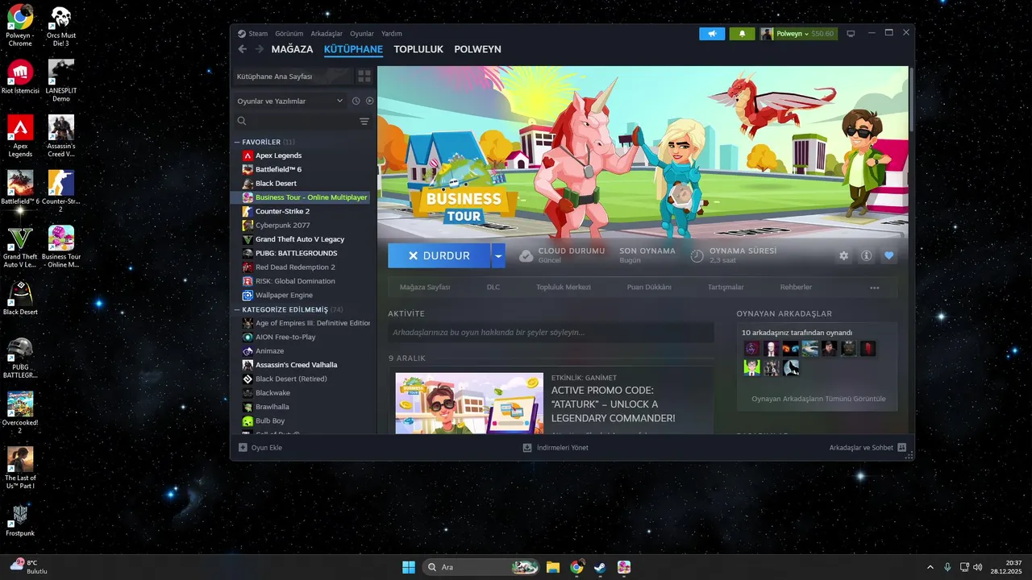
Task: Show game info circle icon
Action: pyautogui.click(x=867, y=255)
